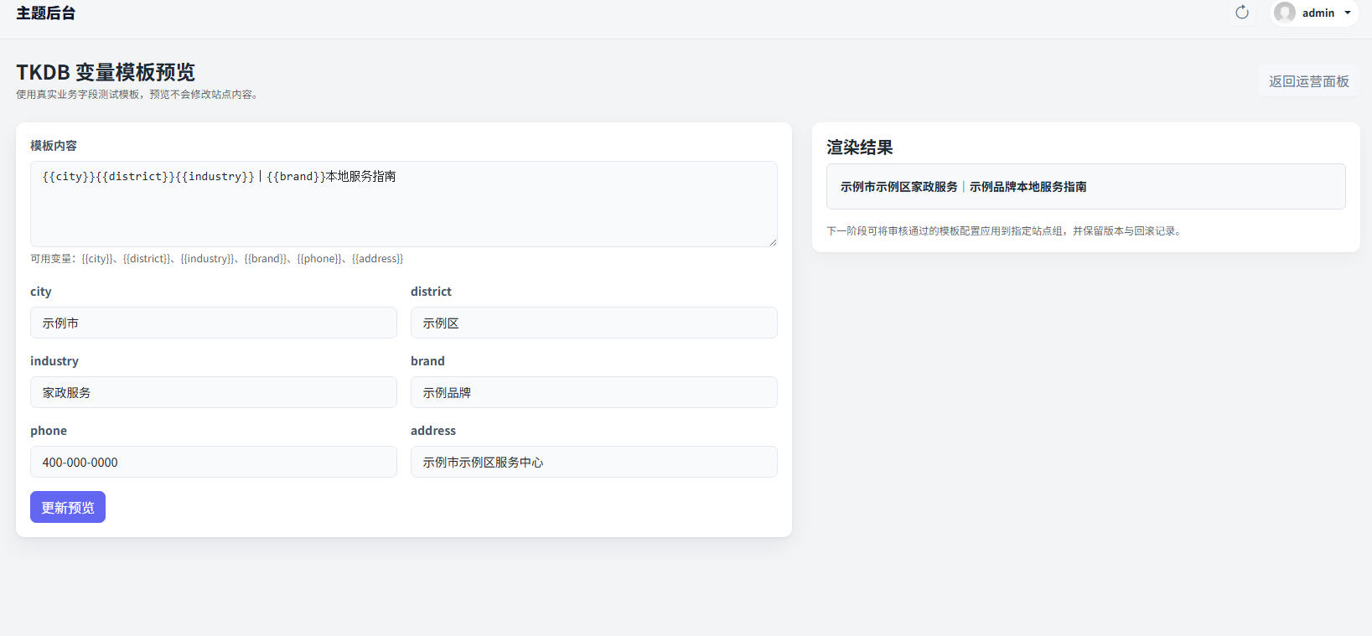Click the address field label

click(433, 431)
